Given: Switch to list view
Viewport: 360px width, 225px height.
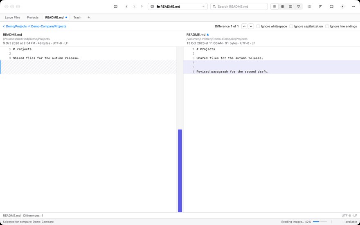Looking at the screenshot, I should pyautogui.click(x=274, y=7).
